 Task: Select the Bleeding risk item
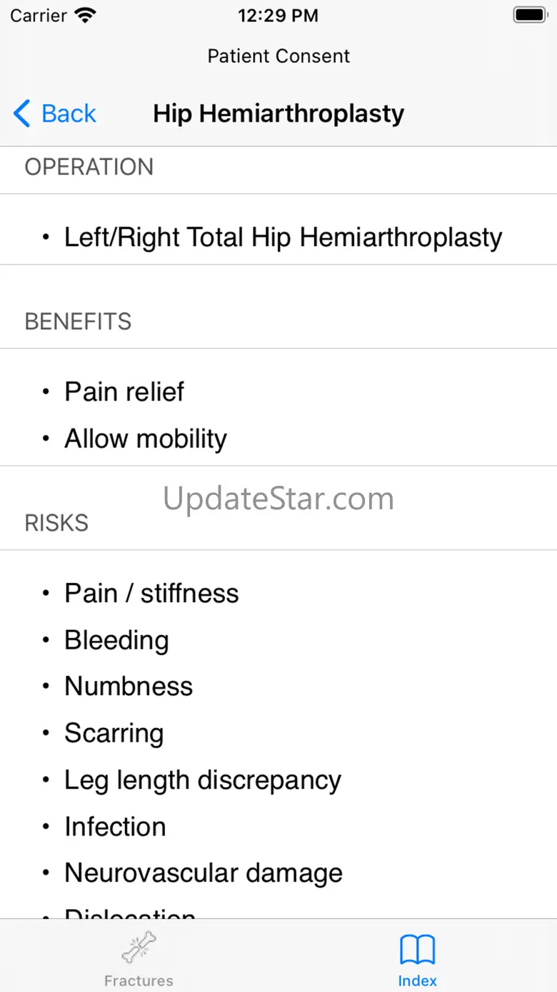[116, 640]
